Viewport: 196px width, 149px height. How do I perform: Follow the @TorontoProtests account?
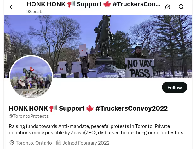[175, 87]
